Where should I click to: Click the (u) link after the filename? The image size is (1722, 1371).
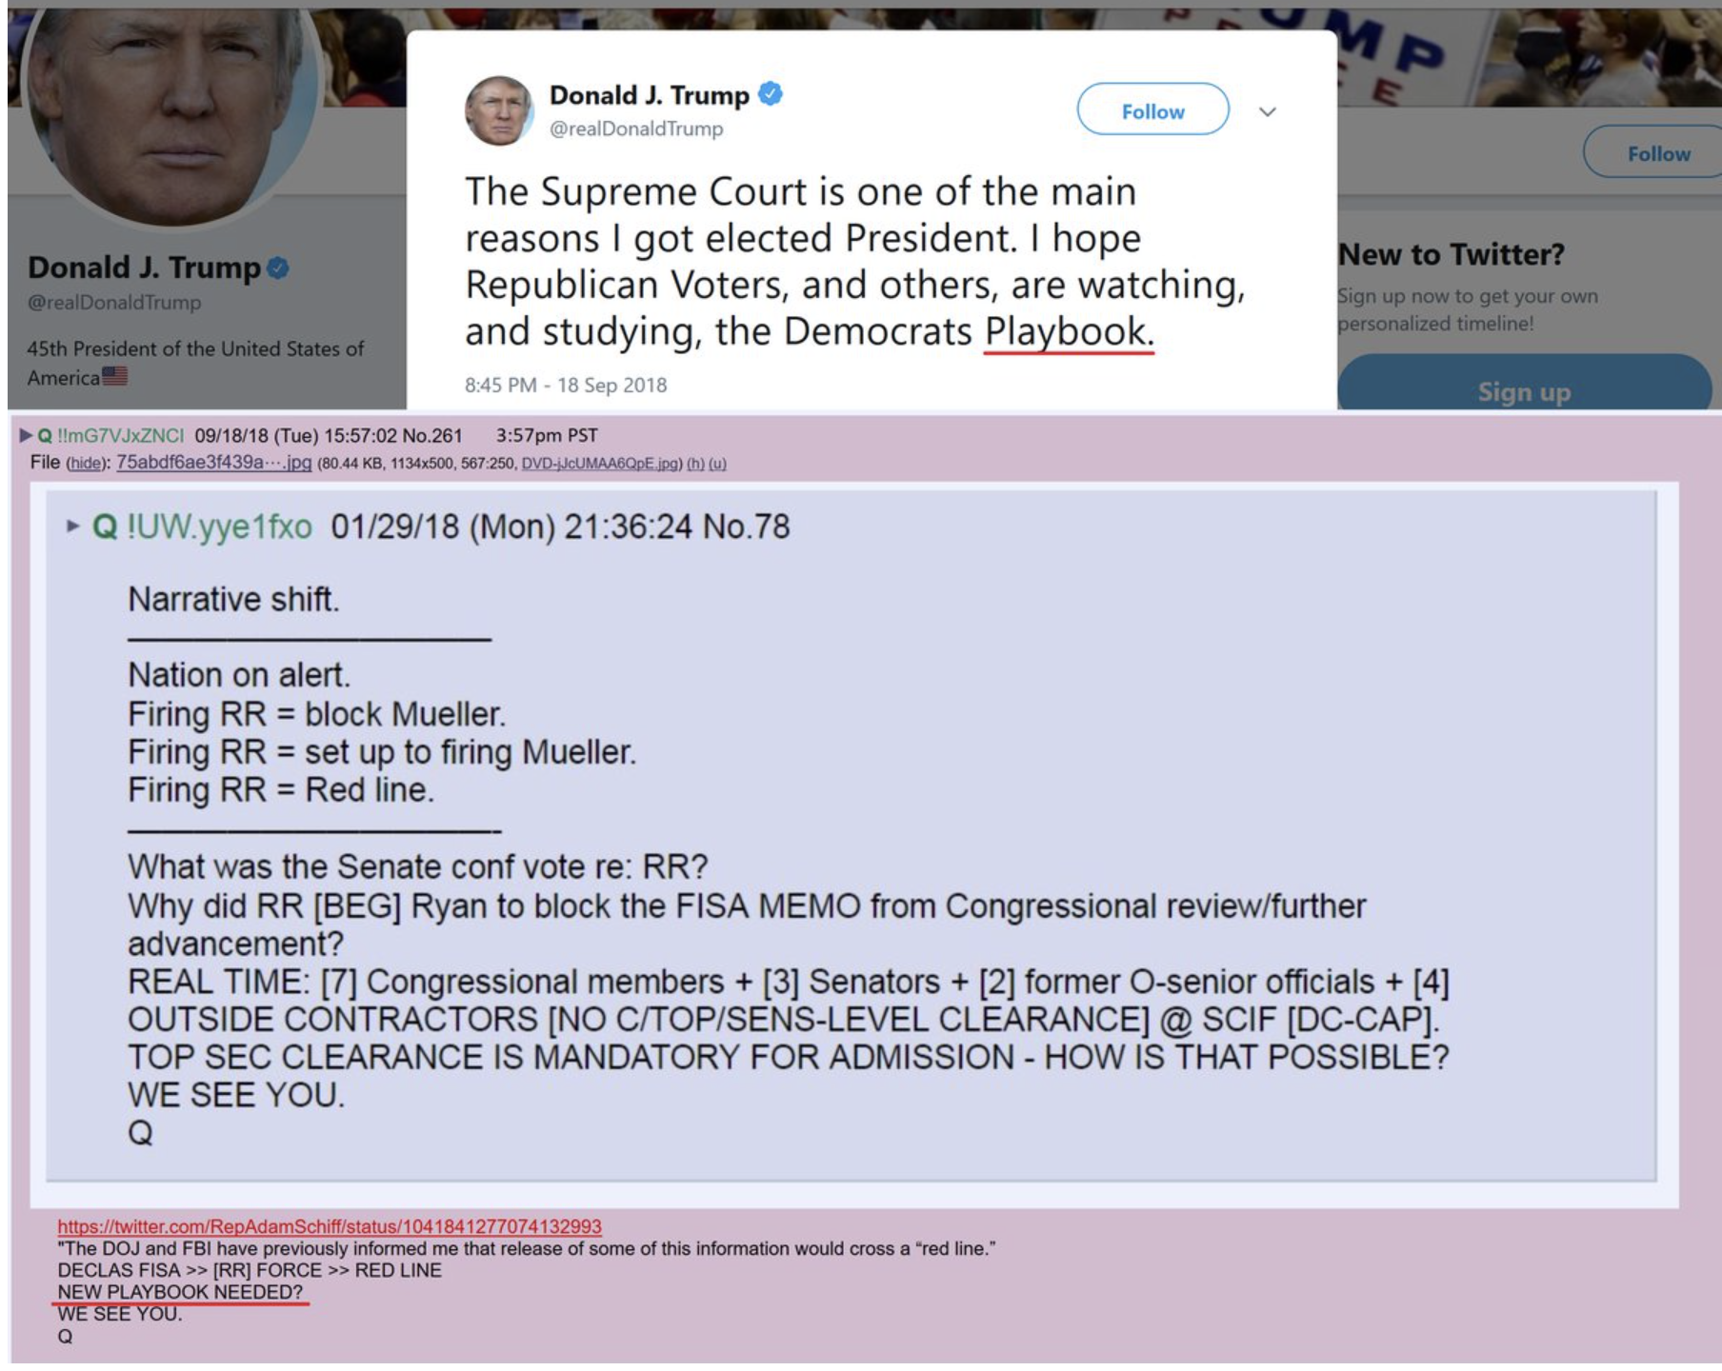[x=716, y=464]
